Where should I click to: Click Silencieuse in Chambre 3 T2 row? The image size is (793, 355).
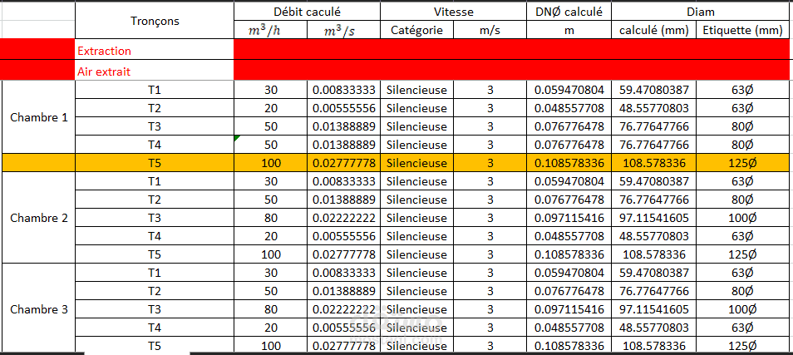tap(416, 291)
